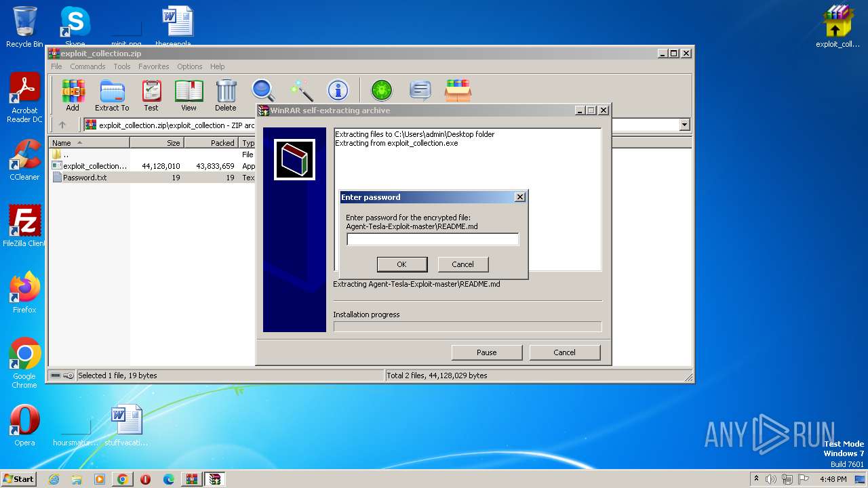
Task: Click OK in Enter password dialog
Action: pyautogui.click(x=401, y=264)
